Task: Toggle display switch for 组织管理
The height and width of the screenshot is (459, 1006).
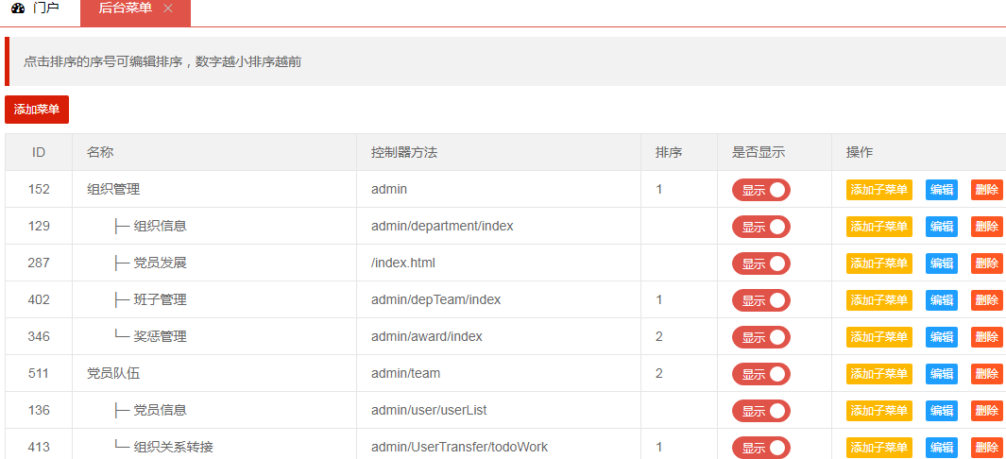Action: (x=760, y=190)
